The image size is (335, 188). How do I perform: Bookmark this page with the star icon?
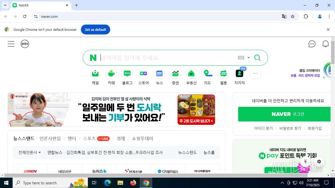pyautogui.click(x=293, y=16)
